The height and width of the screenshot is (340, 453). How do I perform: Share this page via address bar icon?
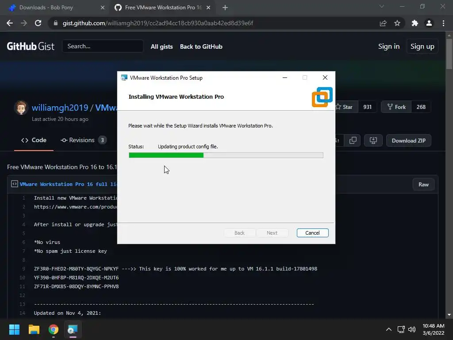click(383, 23)
